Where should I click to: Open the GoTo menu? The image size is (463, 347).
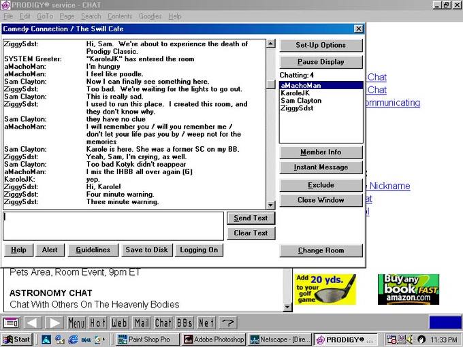pos(45,16)
